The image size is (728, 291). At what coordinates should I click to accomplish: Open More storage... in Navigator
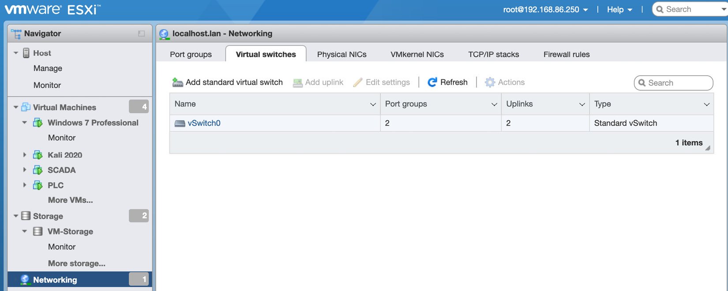[77, 263]
